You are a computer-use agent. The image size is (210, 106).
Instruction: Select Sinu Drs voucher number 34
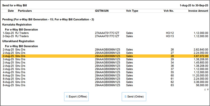[105, 62]
